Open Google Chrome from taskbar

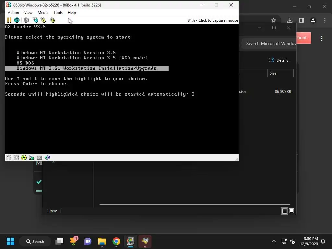tap(116, 241)
